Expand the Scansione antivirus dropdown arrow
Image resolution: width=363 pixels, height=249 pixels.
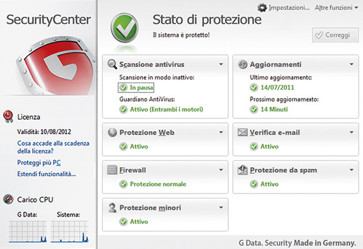pos(221,64)
